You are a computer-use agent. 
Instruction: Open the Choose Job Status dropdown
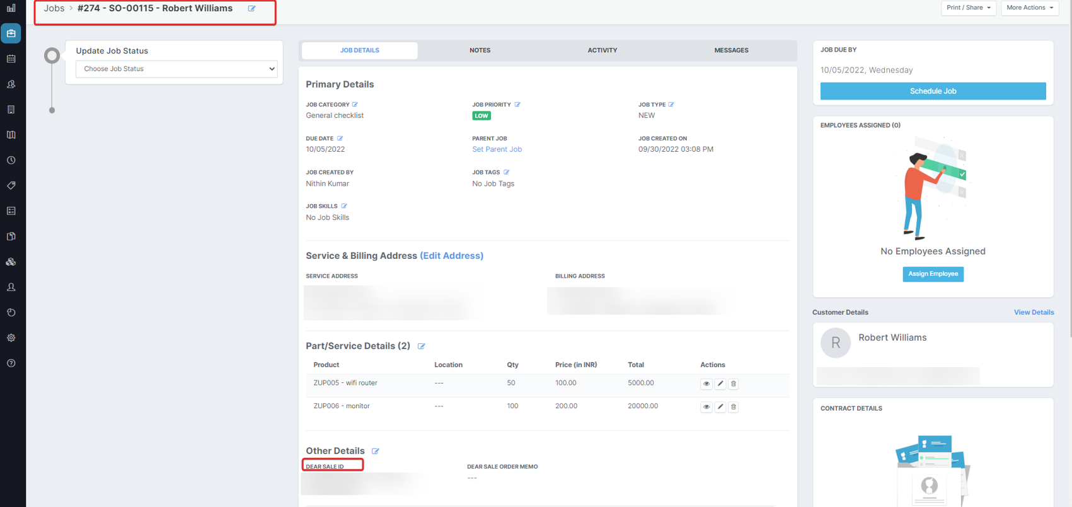click(176, 69)
